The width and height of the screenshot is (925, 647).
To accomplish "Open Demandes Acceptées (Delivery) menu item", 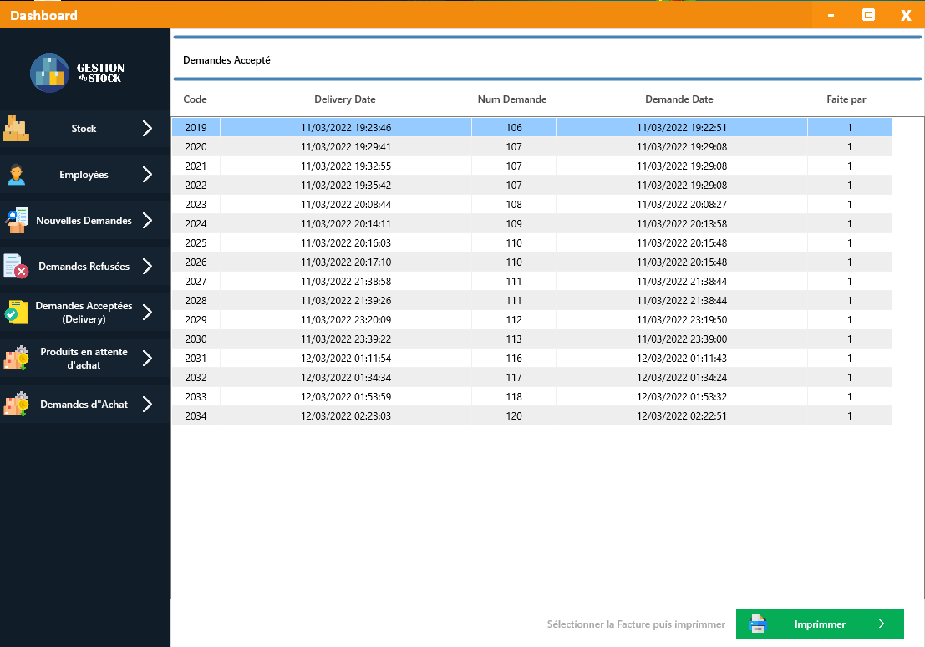I will [84, 313].
